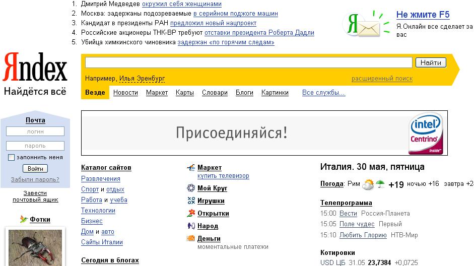The width and height of the screenshot is (474, 266).
Task: Open the Фотки text link
Action: pos(40,219)
